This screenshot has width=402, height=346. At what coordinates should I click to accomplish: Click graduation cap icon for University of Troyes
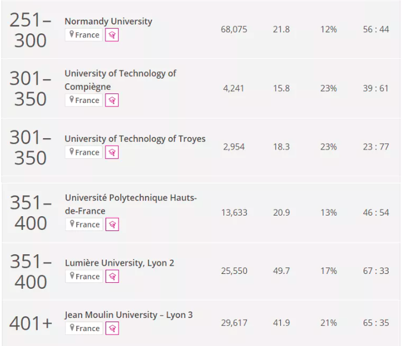click(x=112, y=152)
